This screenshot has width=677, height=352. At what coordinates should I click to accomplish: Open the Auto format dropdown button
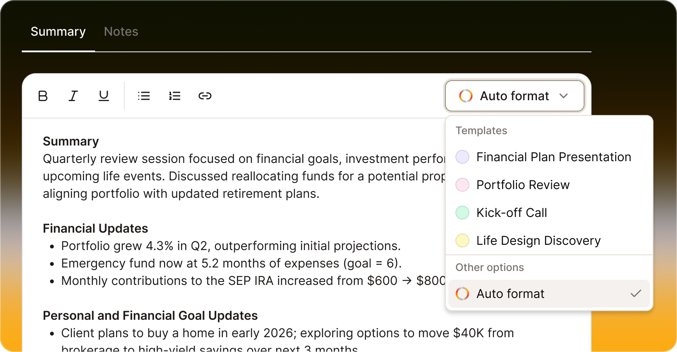click(x=514, y=96)
